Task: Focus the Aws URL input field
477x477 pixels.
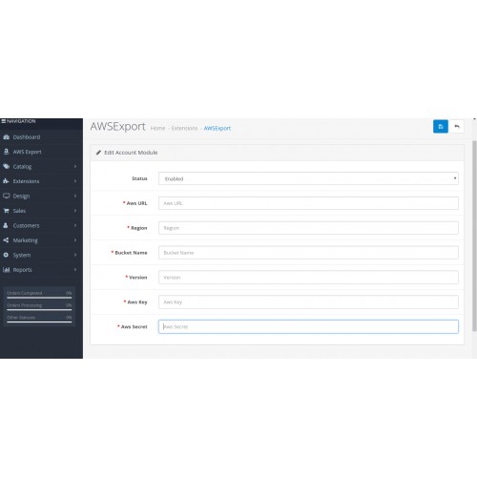Action: (308, 203)
